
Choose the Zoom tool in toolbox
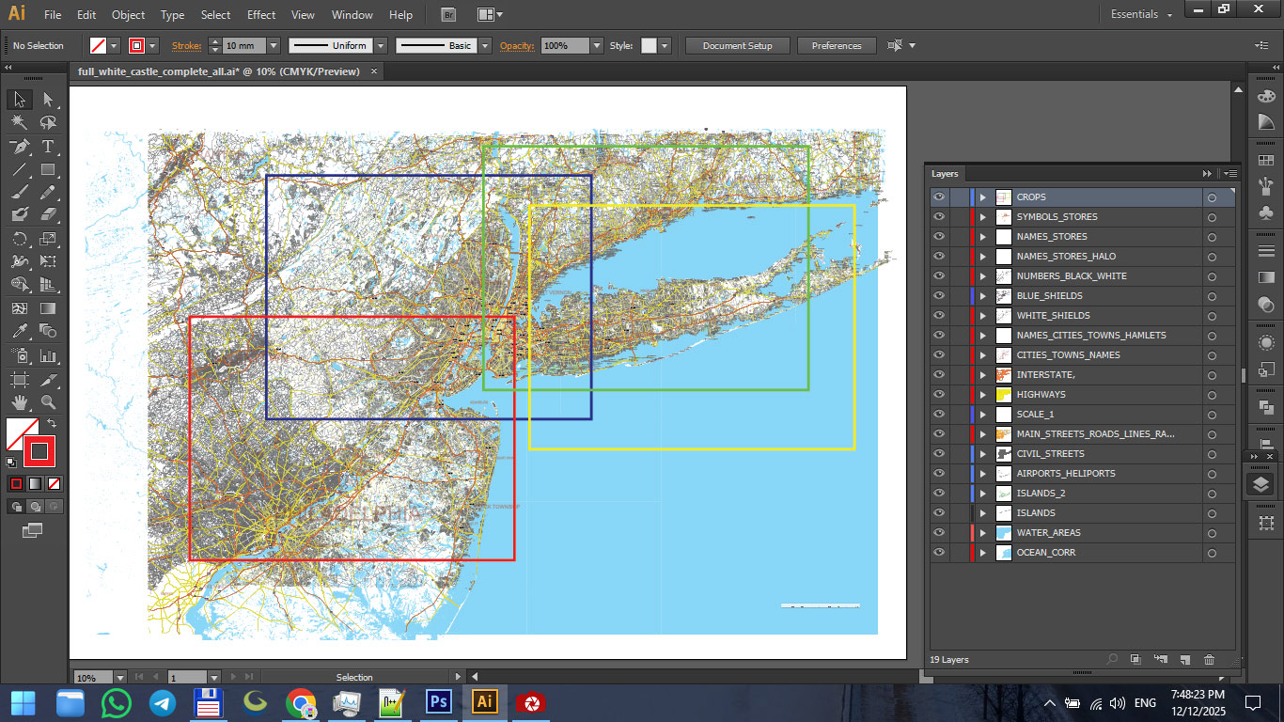click(x=48, y=402)
